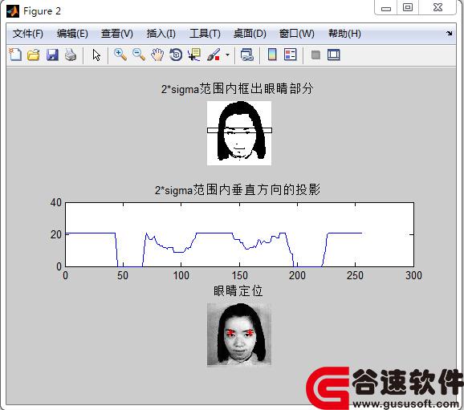Expand the Brush color dropdown arrow
The image size is (464, 410).
click(x=227, y=55)
